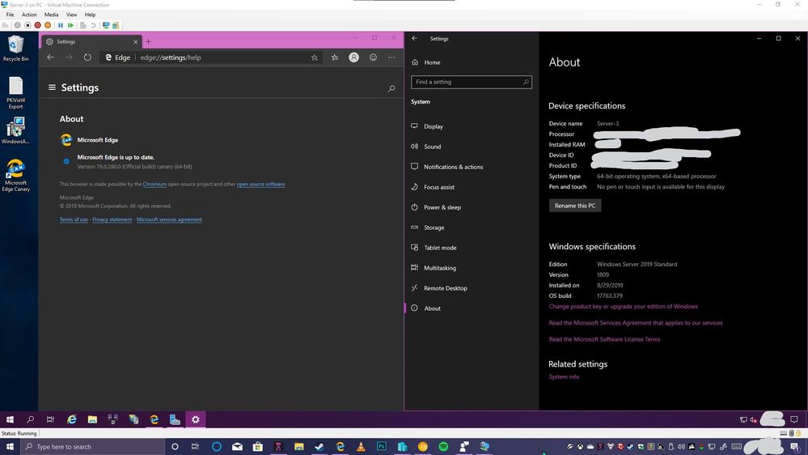
Task: Click the orange Save VM state button
Action: pos(48,25)
